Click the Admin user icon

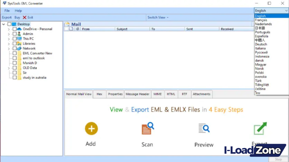tap(19, 34)
